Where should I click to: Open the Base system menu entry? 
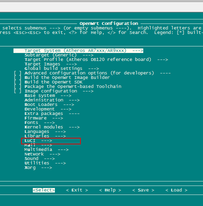(48, 96)
